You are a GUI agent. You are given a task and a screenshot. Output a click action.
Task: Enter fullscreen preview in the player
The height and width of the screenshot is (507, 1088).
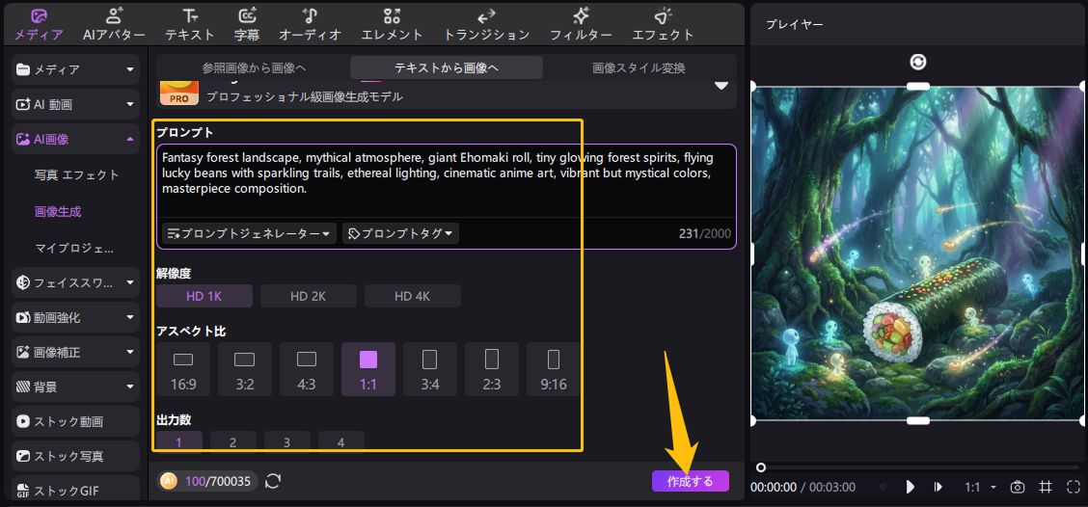pos(1074,487)
